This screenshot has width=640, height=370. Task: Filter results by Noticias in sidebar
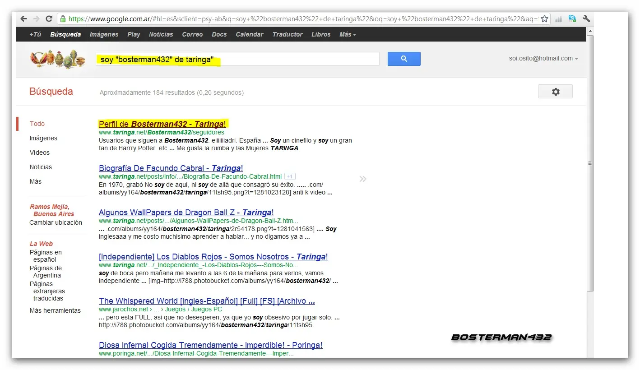coord(41,167)
